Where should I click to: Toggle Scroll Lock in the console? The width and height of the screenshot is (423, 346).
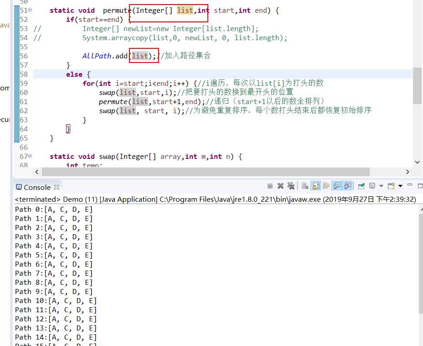click(315, 186)
